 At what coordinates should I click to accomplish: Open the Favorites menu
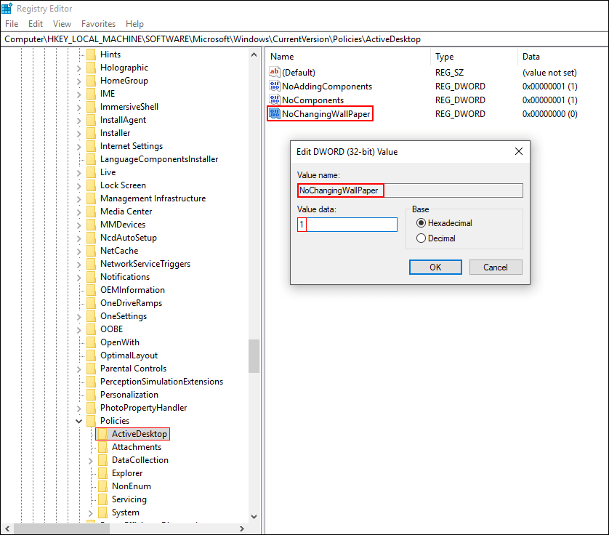pos(98,24)
